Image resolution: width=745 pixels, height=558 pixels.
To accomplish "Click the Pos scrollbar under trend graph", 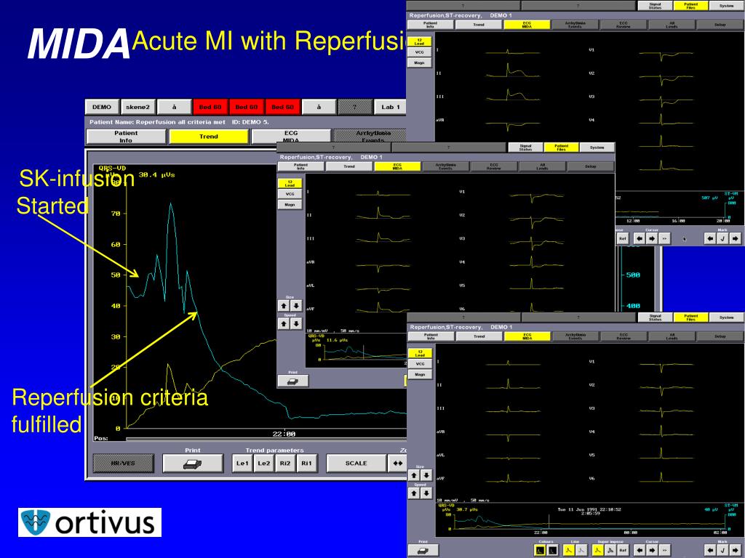I will 266,439.
